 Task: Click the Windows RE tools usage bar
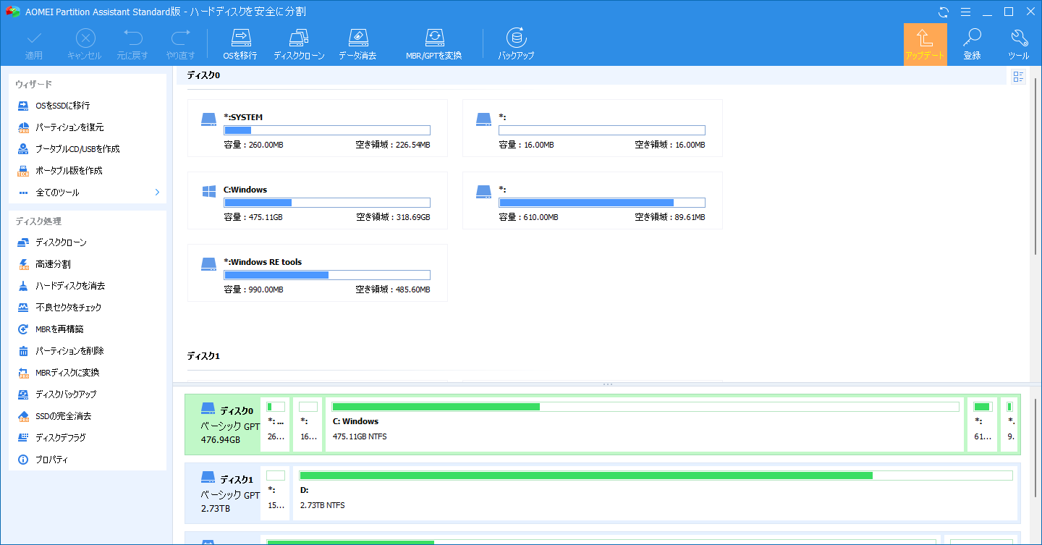[x=327, y=275]
